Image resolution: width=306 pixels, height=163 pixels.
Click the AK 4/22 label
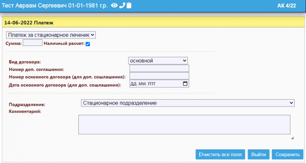[286, 5]
